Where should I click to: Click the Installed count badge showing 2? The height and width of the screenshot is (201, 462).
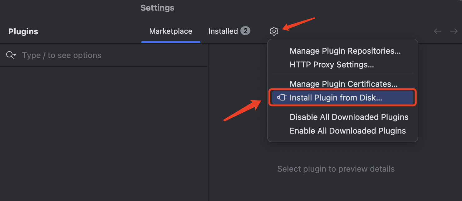[245, 31]
